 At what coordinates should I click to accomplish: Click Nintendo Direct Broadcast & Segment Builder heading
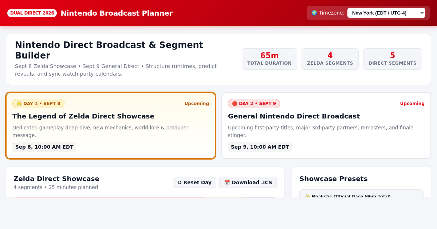tap(109, 50)
